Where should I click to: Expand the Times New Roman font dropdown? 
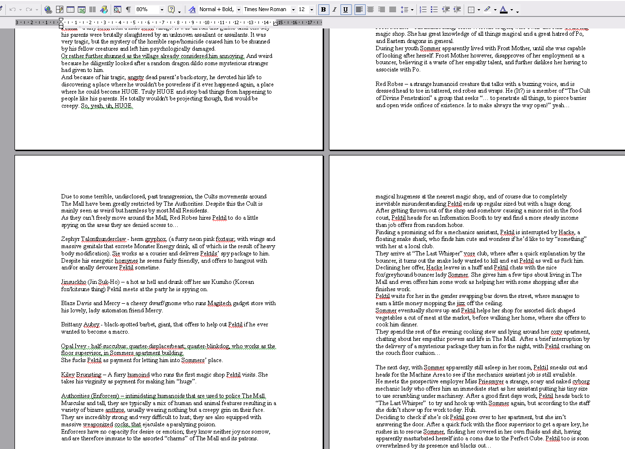293,9
